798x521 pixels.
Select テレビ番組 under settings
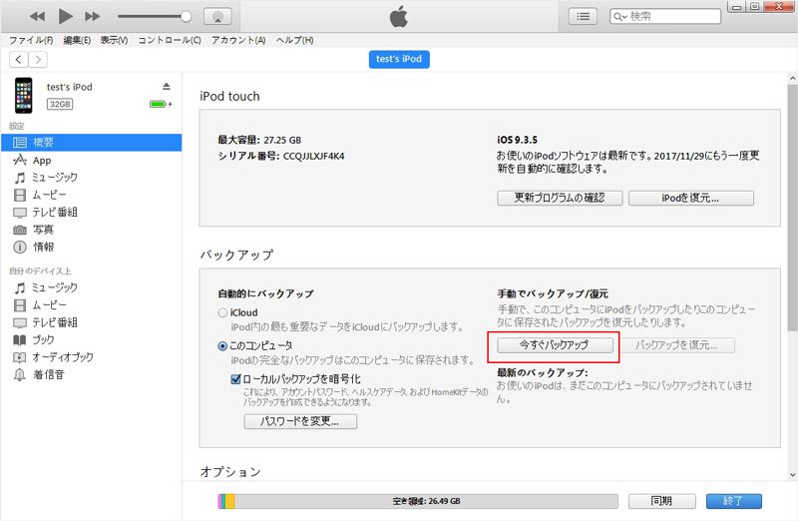(91, 212)
